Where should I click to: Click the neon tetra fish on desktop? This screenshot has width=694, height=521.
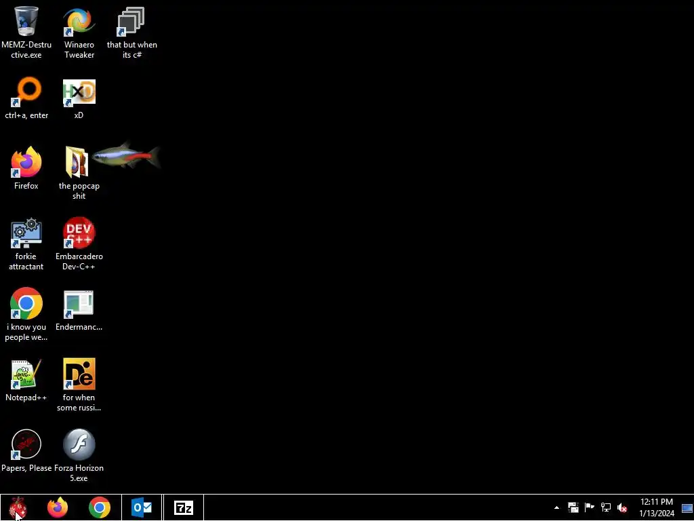coord(127,156)
